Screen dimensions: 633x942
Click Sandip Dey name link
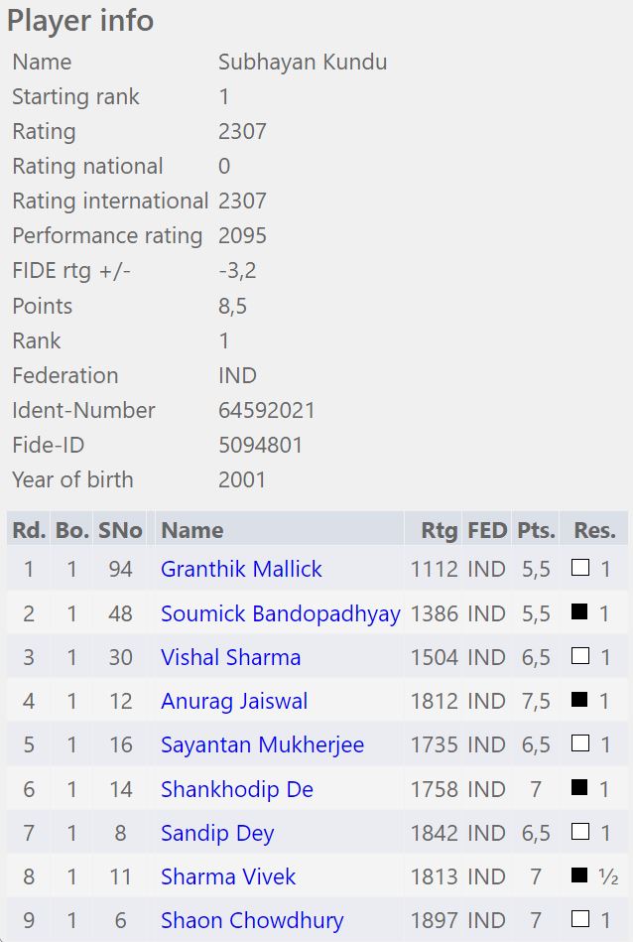point(217,833)
